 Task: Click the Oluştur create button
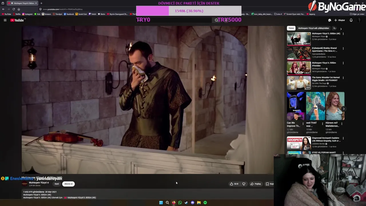point(339,20)
